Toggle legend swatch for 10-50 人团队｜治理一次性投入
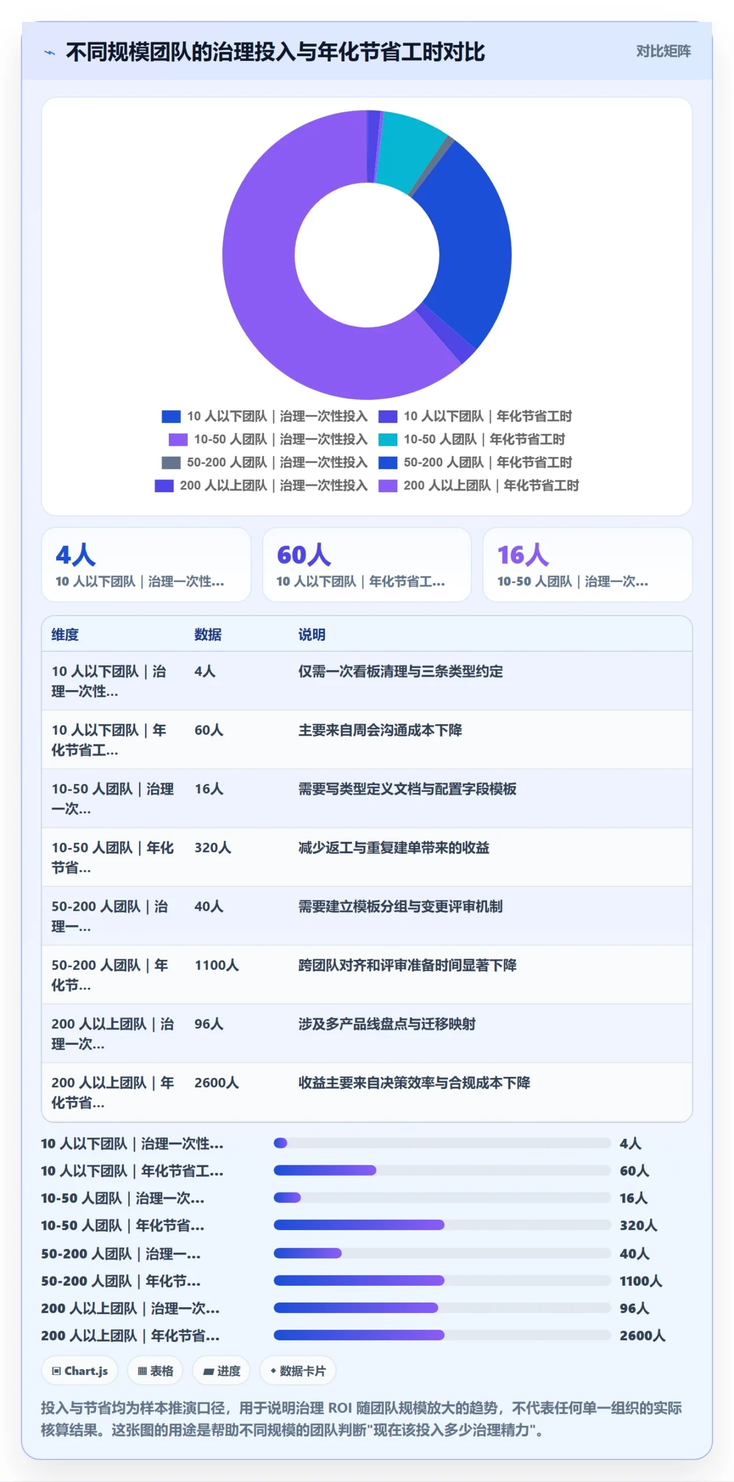The height and width of the screenshot is (1482, 734). 178,439
